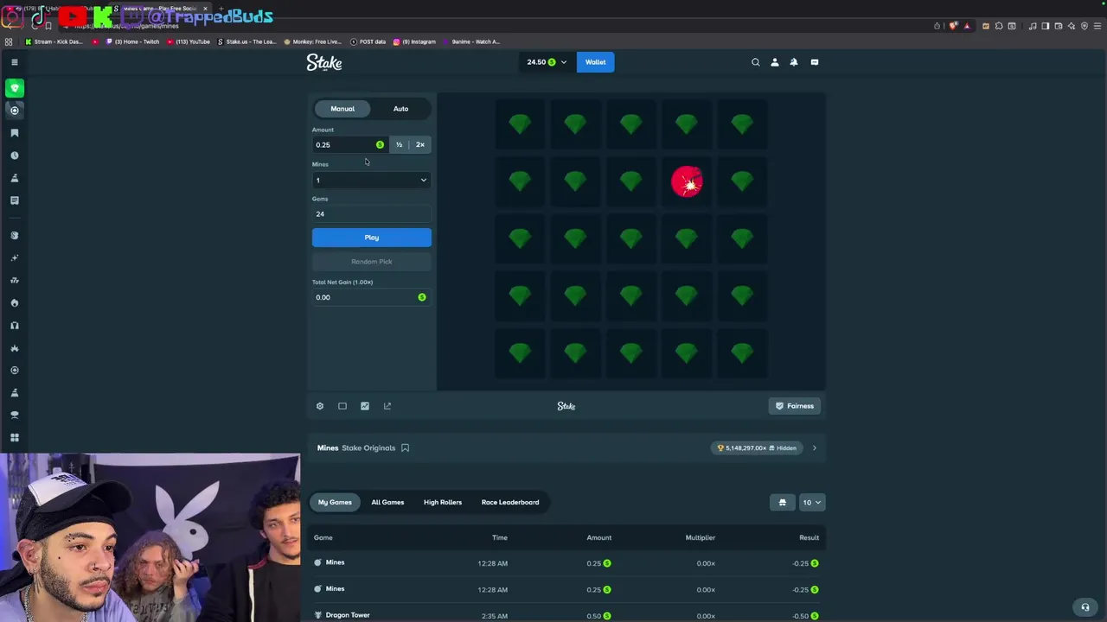Open Brave main hamburger menu
The width and height of the screenshot is (1107, 622).
click(x=1097, y=26)
